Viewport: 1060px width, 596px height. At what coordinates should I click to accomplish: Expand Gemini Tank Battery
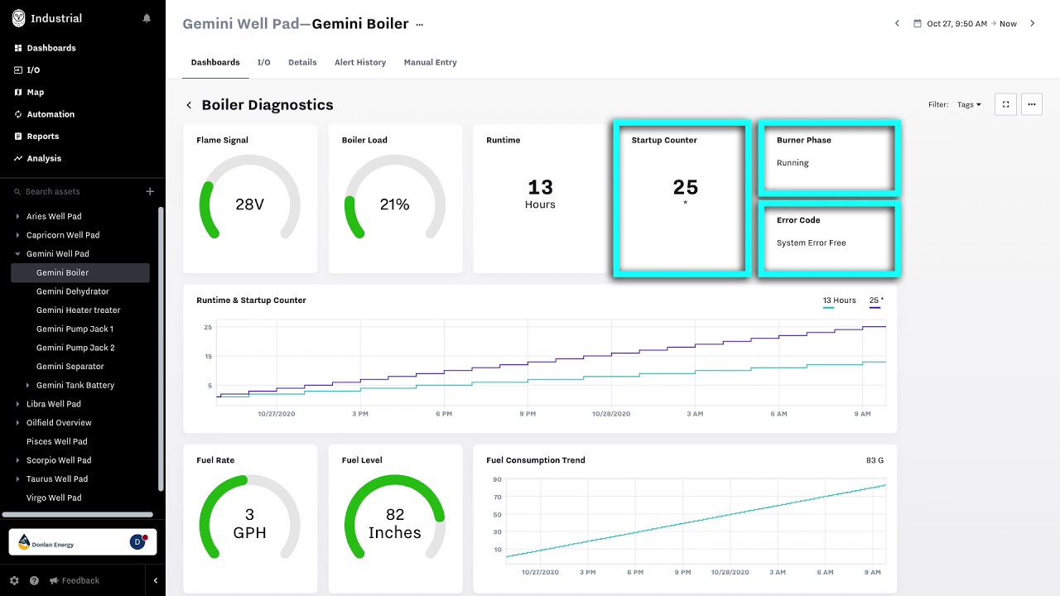pos(27,385)
